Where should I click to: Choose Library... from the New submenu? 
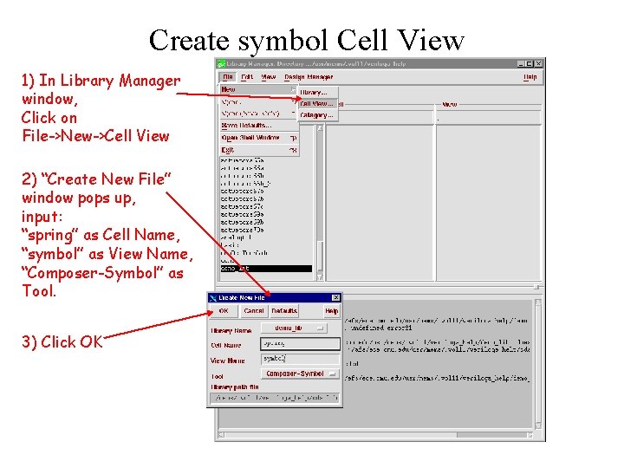click(318, 93)
